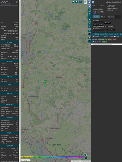The height and width of the screenshot is (162, 122).
Task: Click the Clear Search button
Action: click(x=98, y=25)
